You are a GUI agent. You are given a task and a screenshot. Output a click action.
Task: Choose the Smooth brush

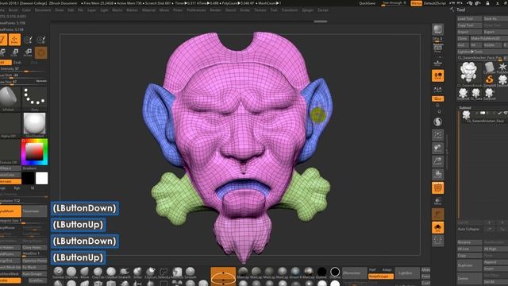click(190, 272)
